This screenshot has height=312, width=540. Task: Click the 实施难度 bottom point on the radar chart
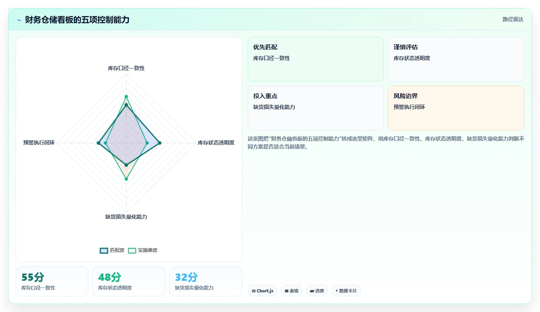126,179
